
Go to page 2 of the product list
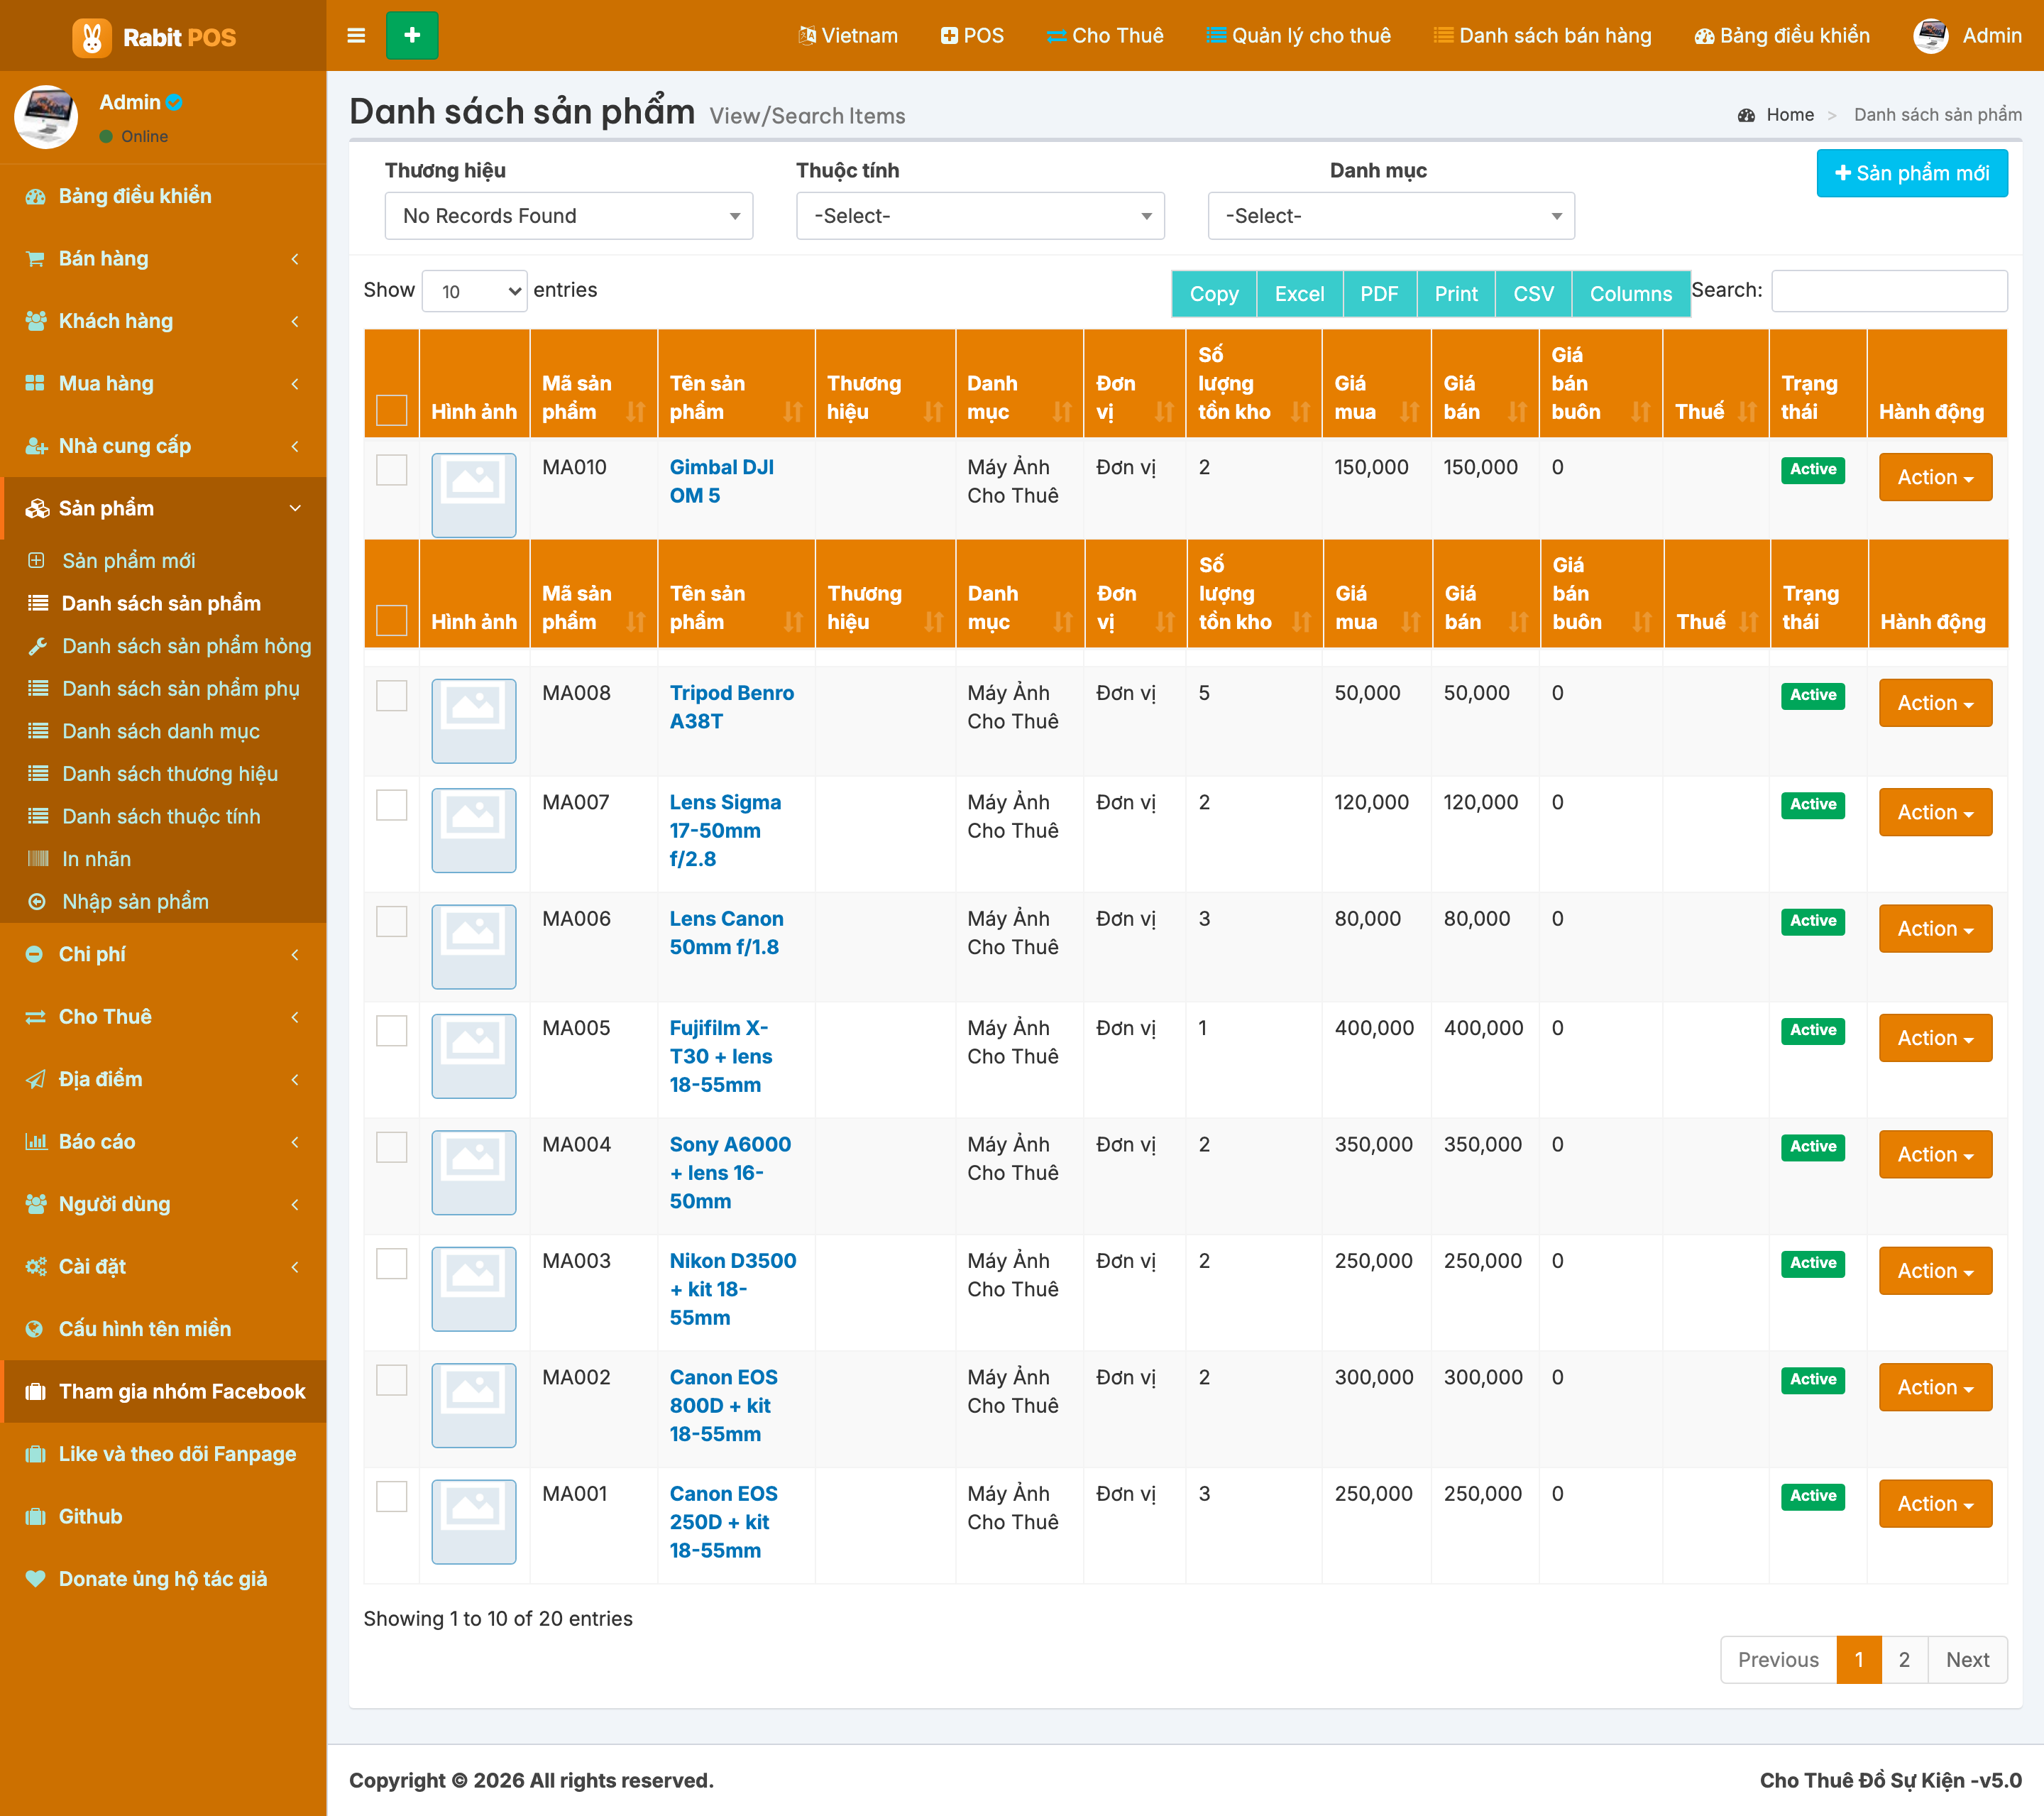pos(1904,1660)
